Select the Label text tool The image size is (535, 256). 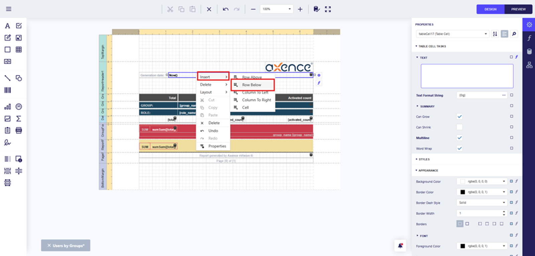pyautogui.click(x=7, y=26)
